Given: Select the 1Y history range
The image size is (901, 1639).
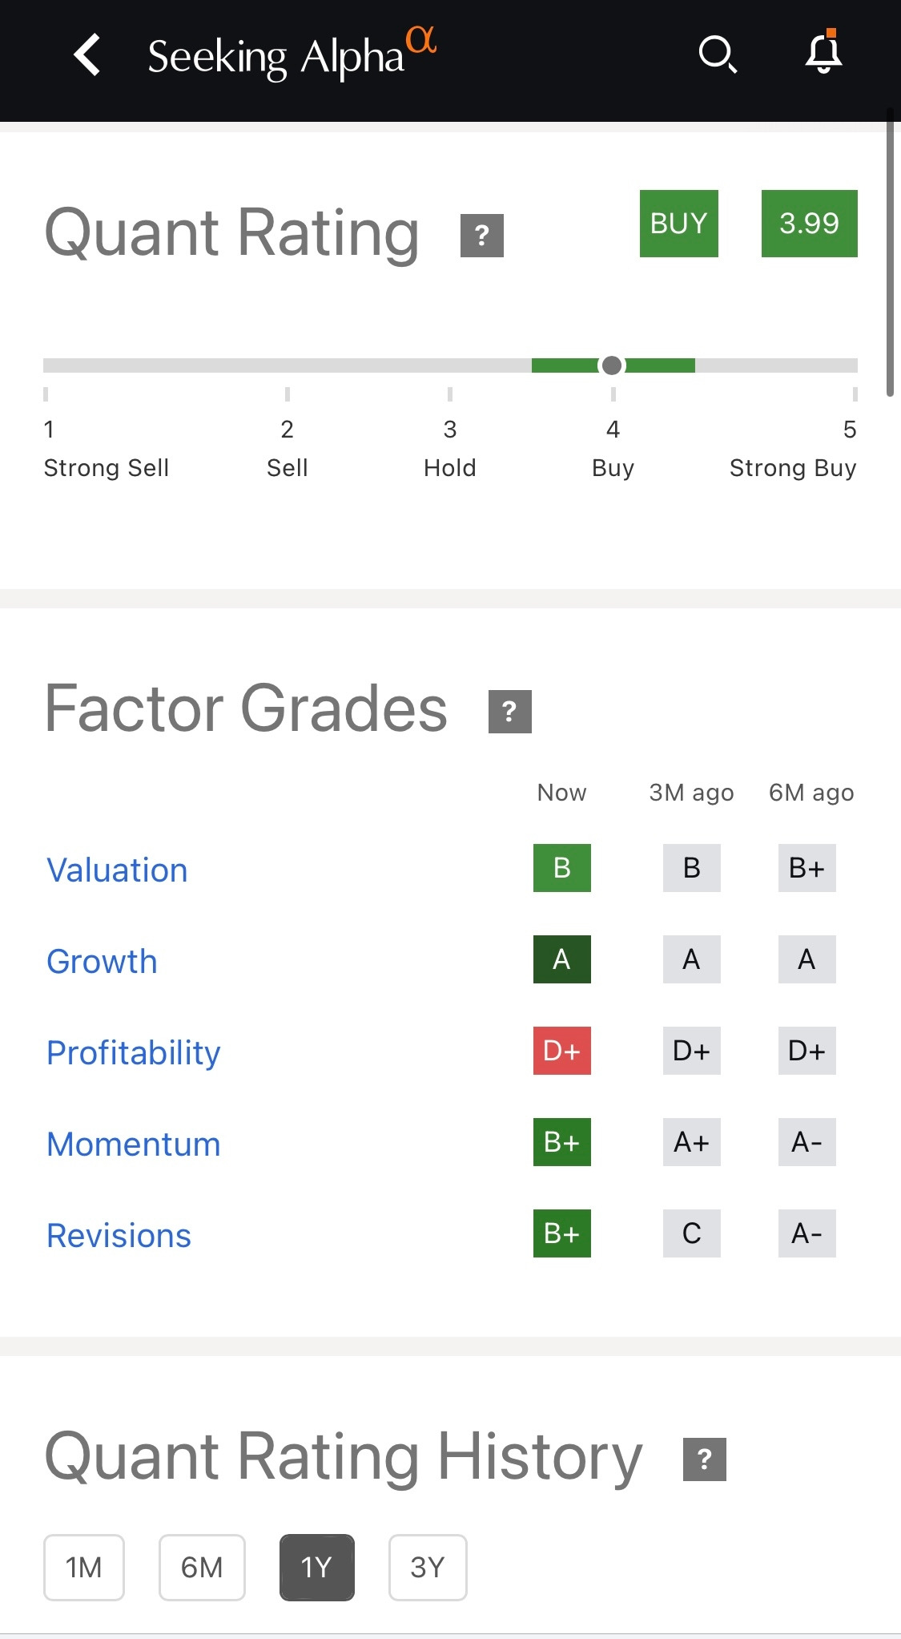Looking at the screenshot, I should click(x=316, y=1567).
